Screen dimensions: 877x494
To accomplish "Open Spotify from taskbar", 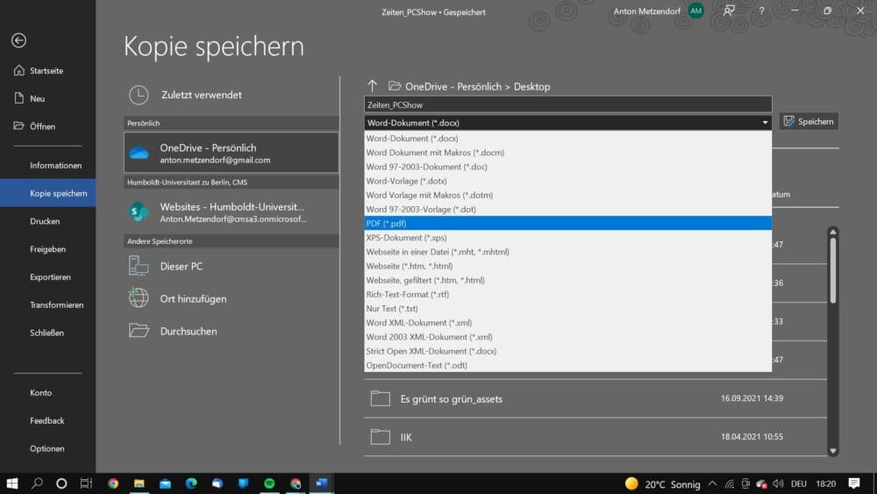I will [x=269, y=483].
